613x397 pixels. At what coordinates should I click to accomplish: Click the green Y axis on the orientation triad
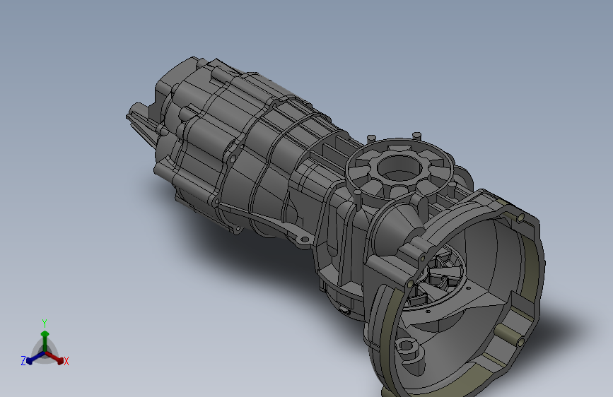(45, 340)
